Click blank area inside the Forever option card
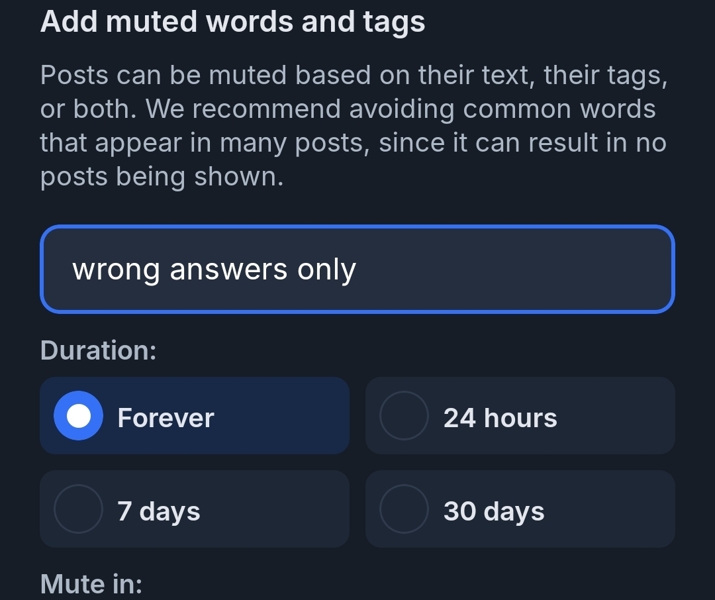This screenshot has height=600, width=715. (x=285, y=416)
